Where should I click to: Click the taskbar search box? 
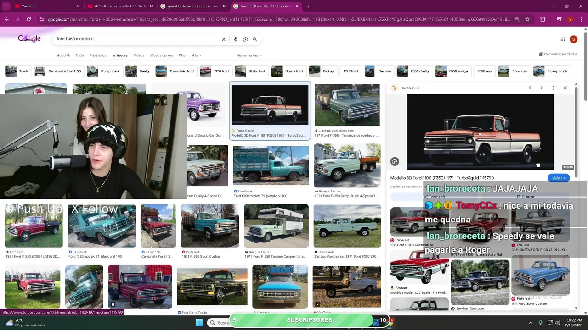click(223, 323)
